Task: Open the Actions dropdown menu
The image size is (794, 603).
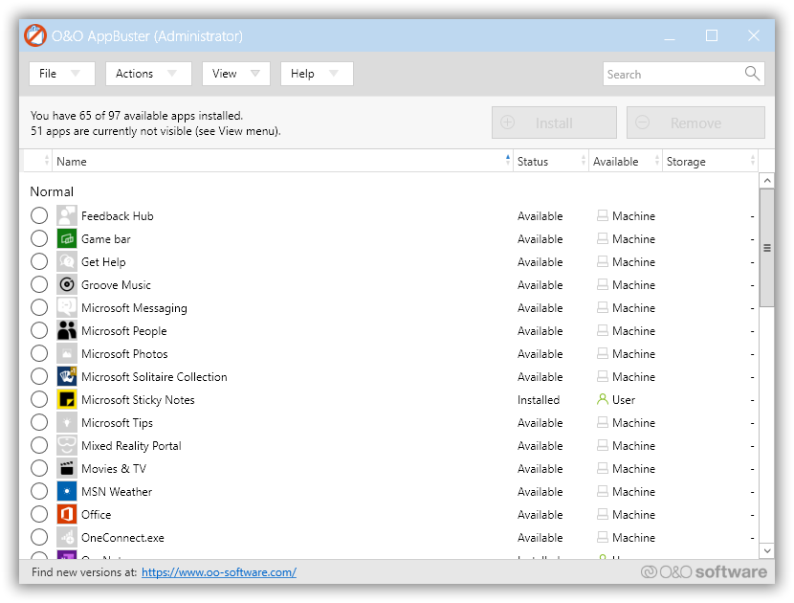Action: pos(148,74)
